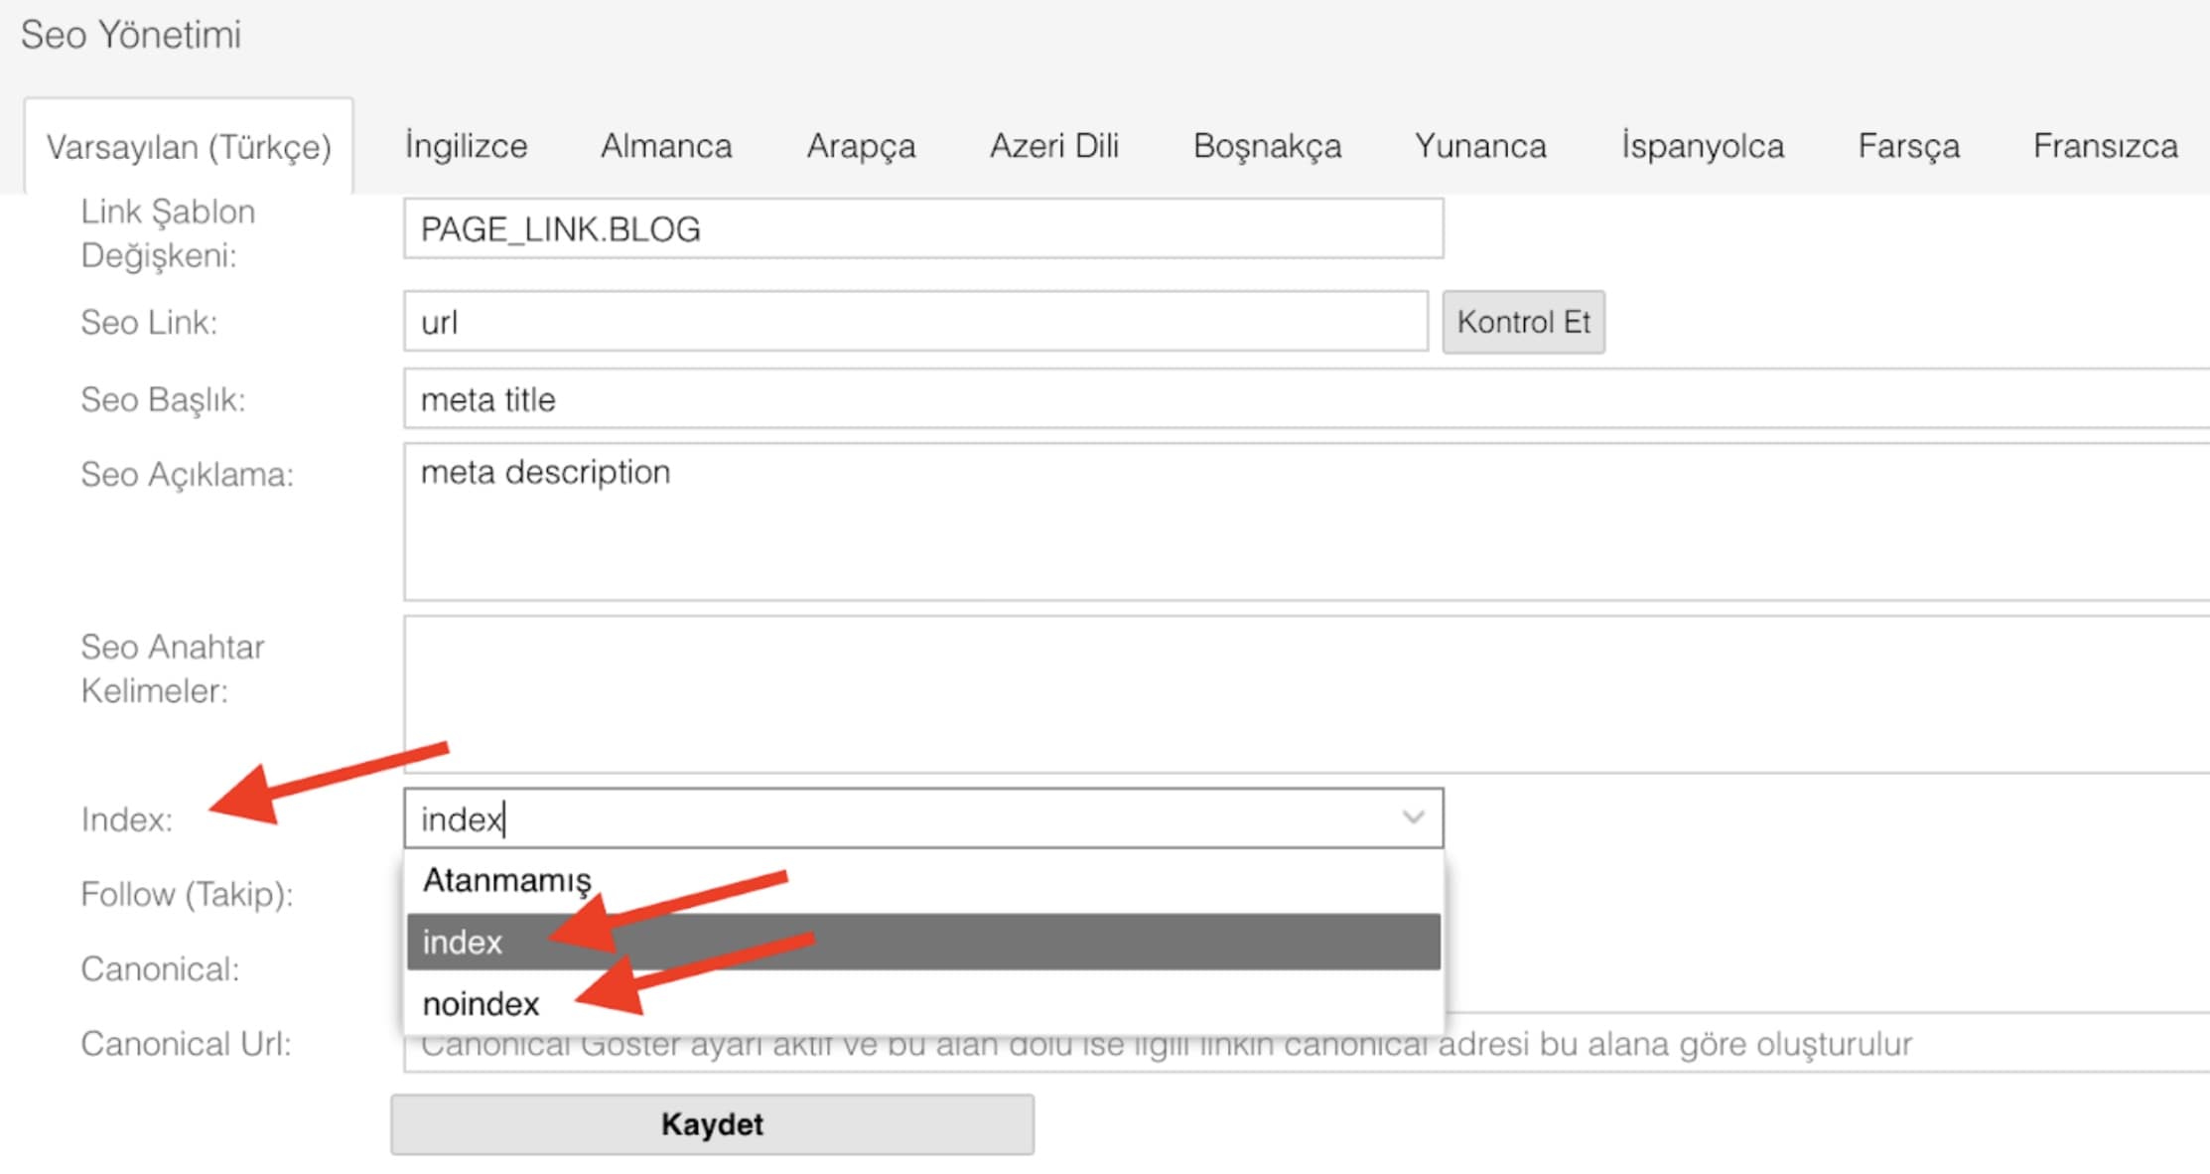Viewport: 2210px width, 1174px height.
Task: Select the Yunanca tab
Action: click(1480, 145)
